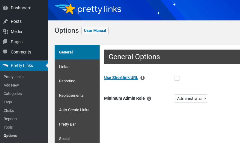Open the Minimum Admin Role dropdown
This screenshot has height=143, width=240.
191,99
